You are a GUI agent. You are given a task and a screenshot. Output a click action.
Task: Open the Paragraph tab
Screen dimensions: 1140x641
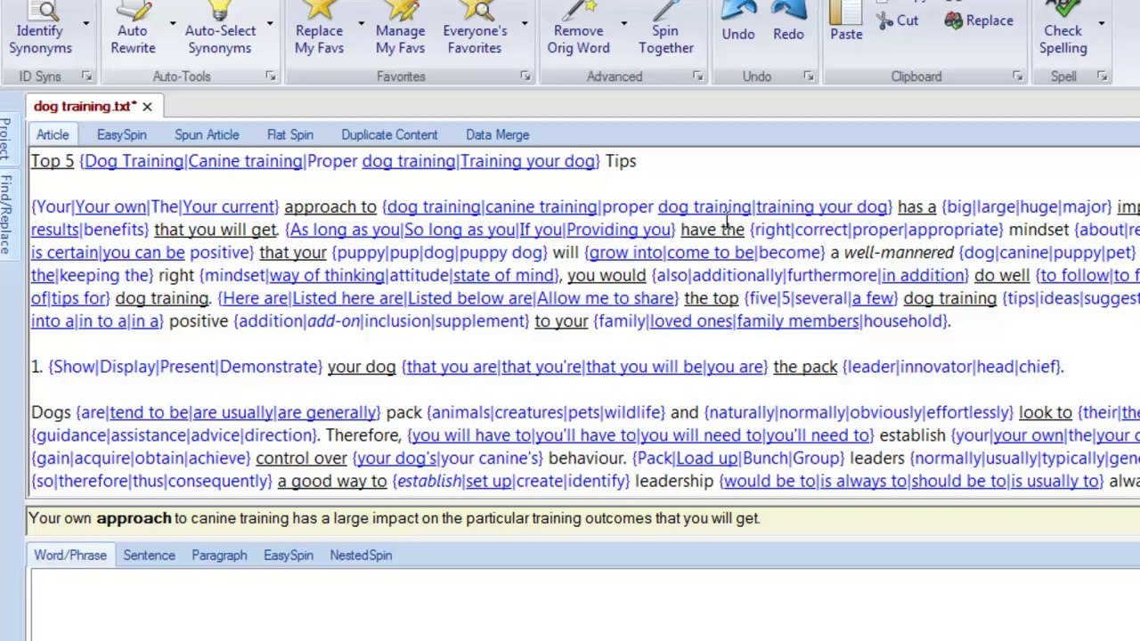219,555
